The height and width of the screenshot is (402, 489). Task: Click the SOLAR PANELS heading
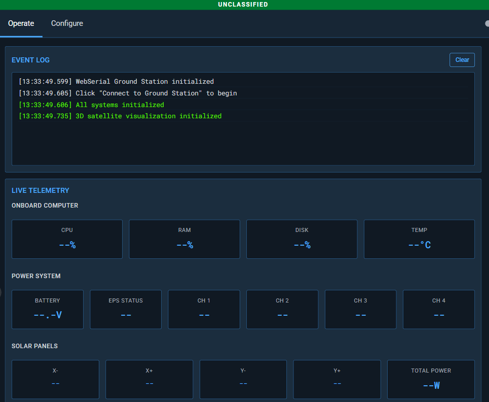(x=34, y=346)
